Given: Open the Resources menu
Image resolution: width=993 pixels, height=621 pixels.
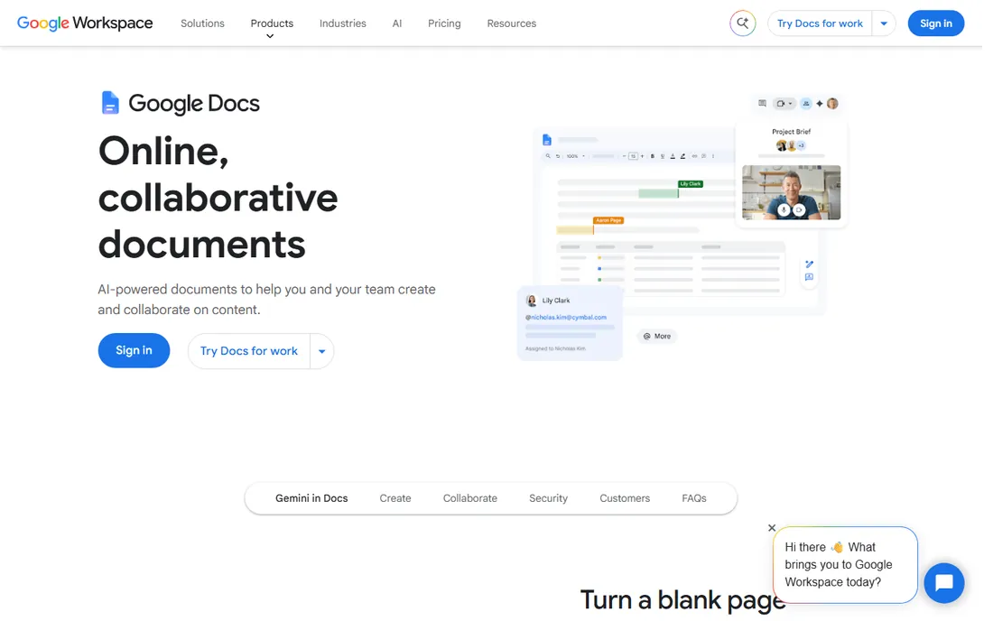Looking at the screenshot, I should point(511,23).
